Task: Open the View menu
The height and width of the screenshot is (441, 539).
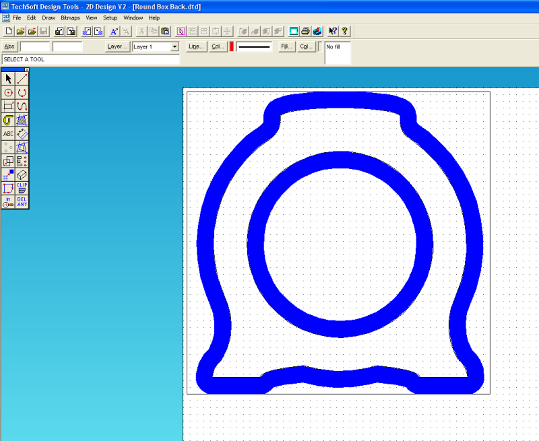Action: pos(92,18)
